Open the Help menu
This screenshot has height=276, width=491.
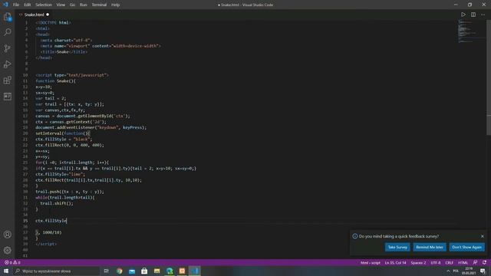point(115,5)
